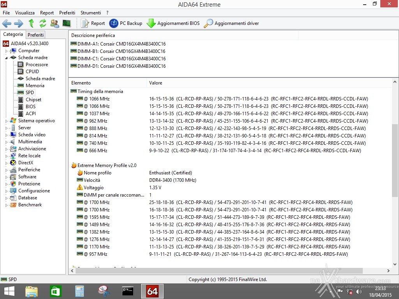Select DIMM-B1 Corsair memory module
The image size is (399, 299).
(x=118, y=51)
